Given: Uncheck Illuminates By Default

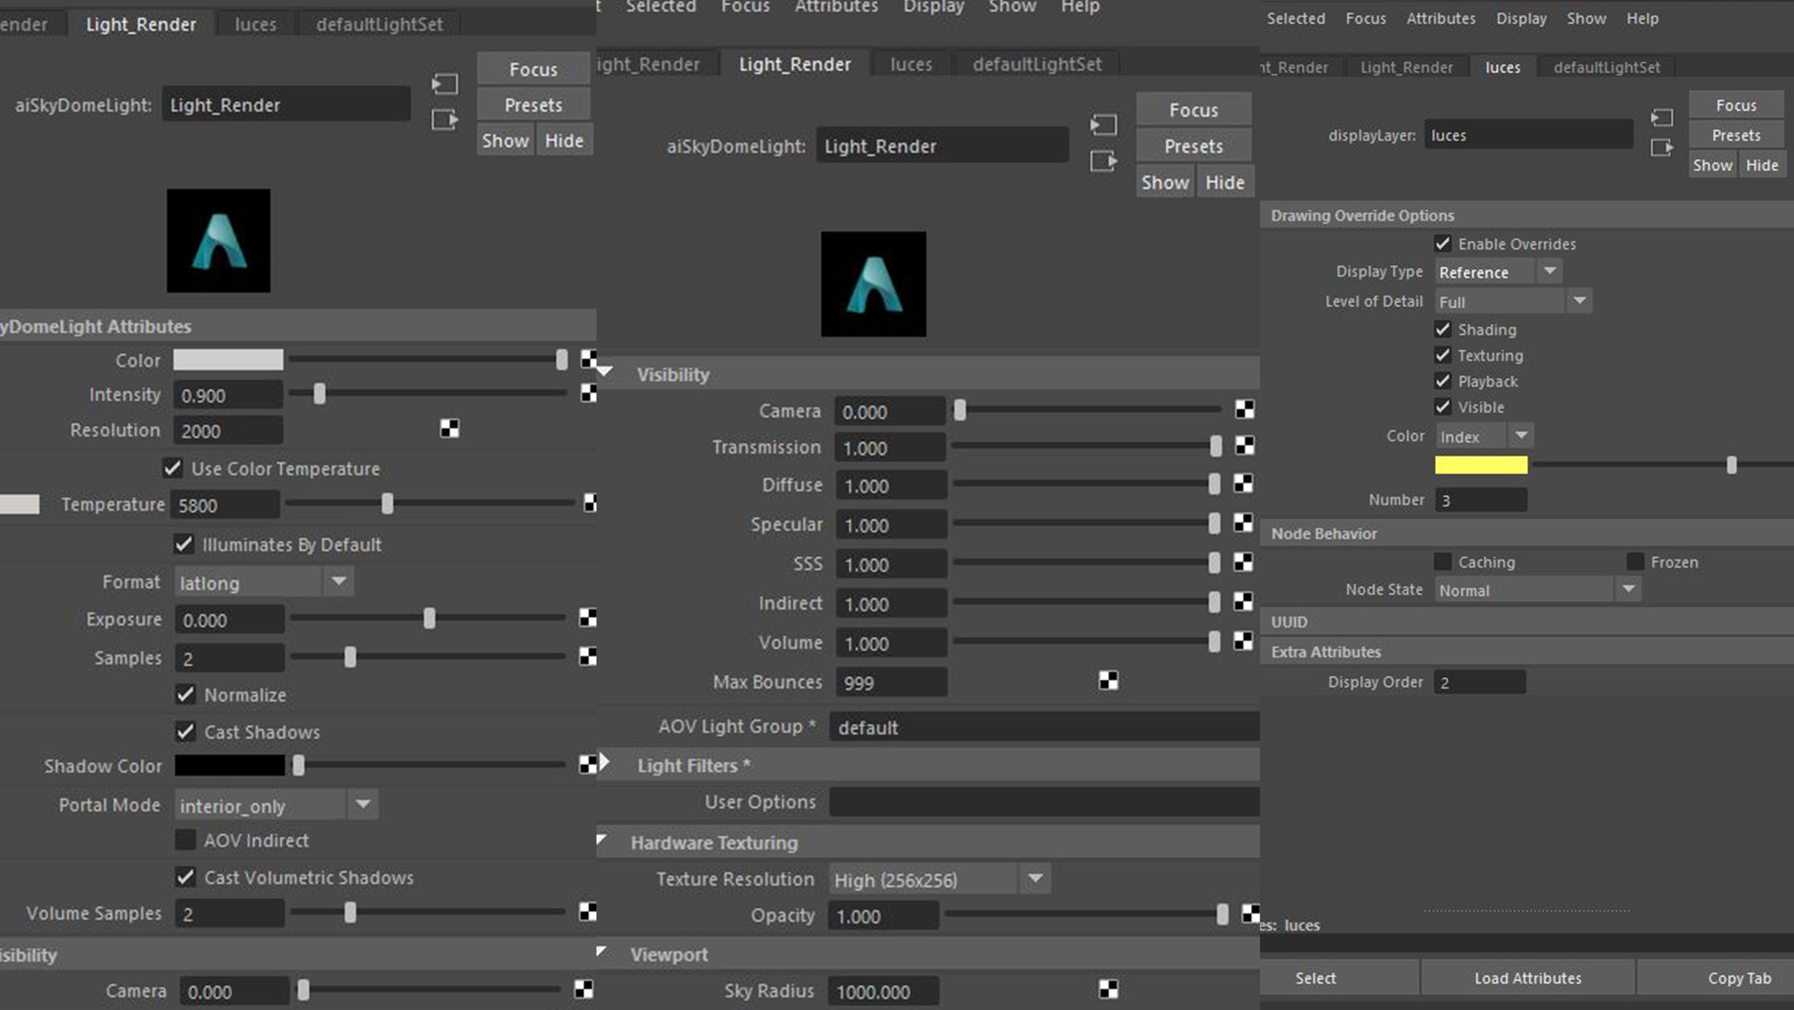Looking at the screenshot, I should pyautogui.click(x=184, y=544).
